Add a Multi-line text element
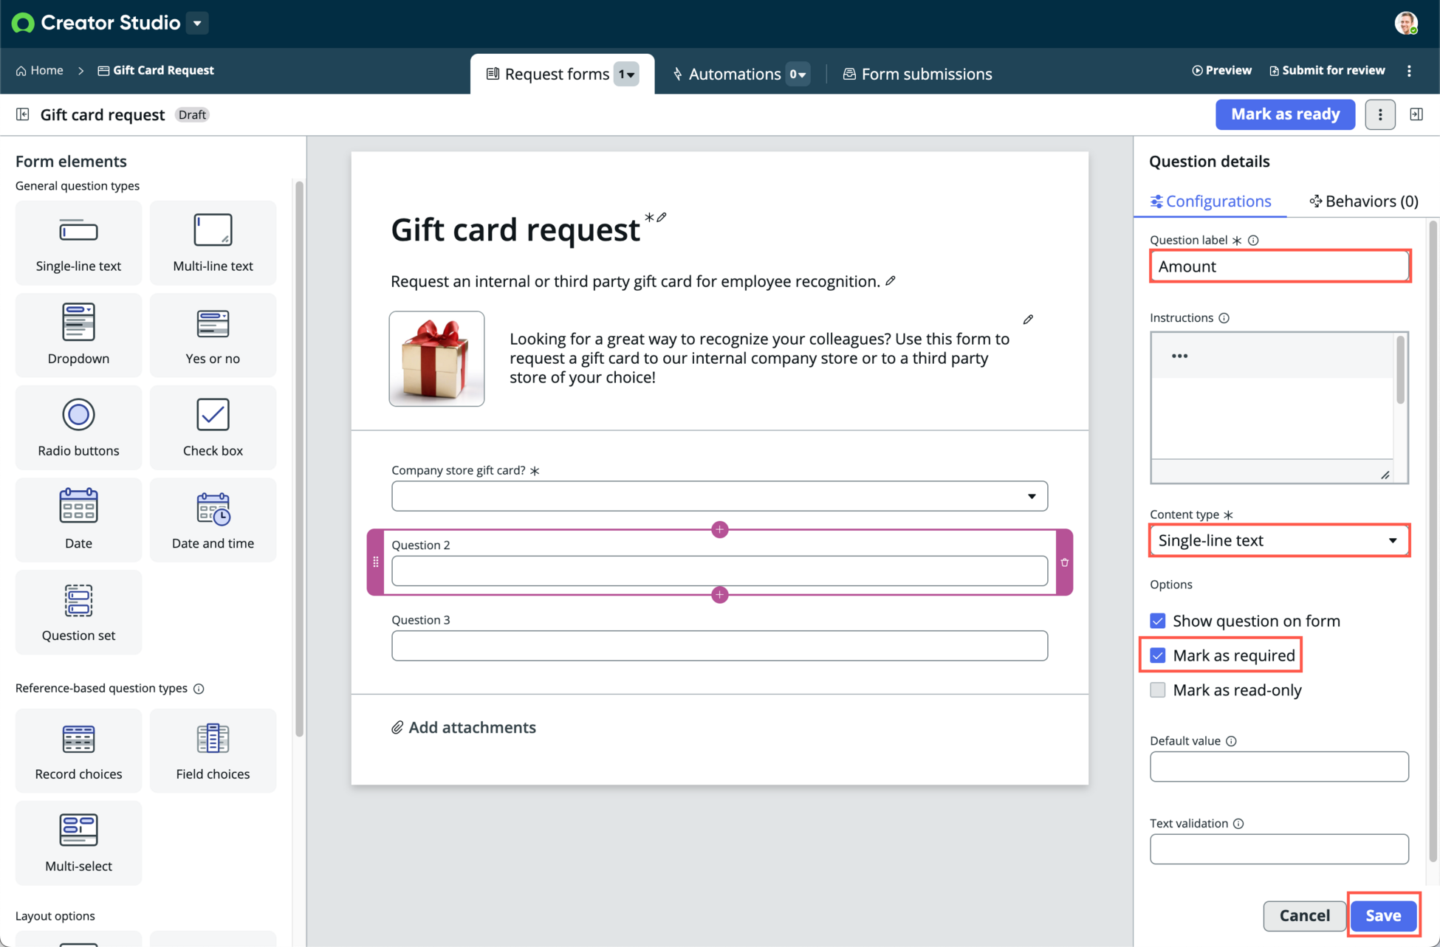Image resolution: width=1440 pixels, height=947 pixels. click(x=213, y=243)
